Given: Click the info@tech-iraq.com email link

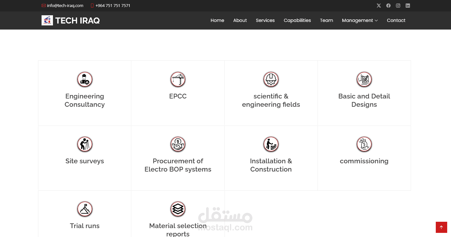Looking at the screenshot, I should (x=65, y=6).
